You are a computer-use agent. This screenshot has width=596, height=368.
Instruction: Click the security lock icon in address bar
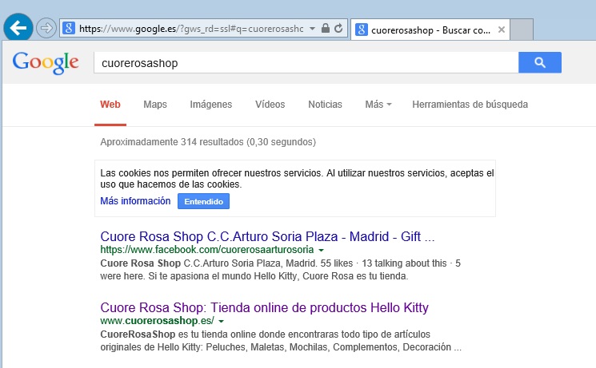pyautogui.click(x=326, y=28)
